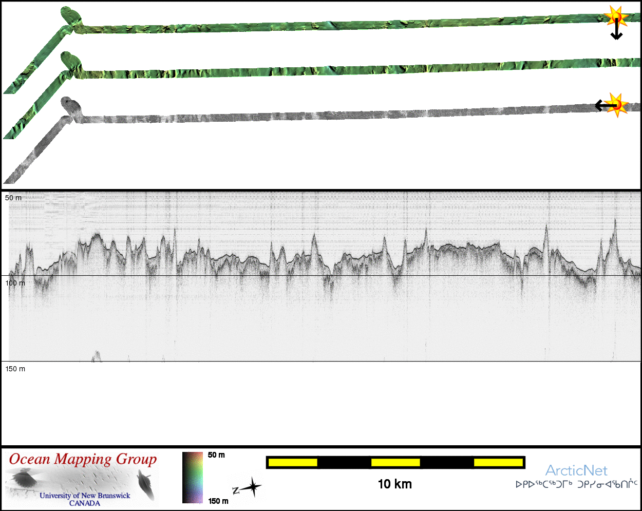642x511 pixels.
Task: Click the rounded bulb end of the top swath
Action: tap(71, 16)
